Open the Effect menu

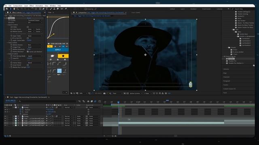[32, 6]
